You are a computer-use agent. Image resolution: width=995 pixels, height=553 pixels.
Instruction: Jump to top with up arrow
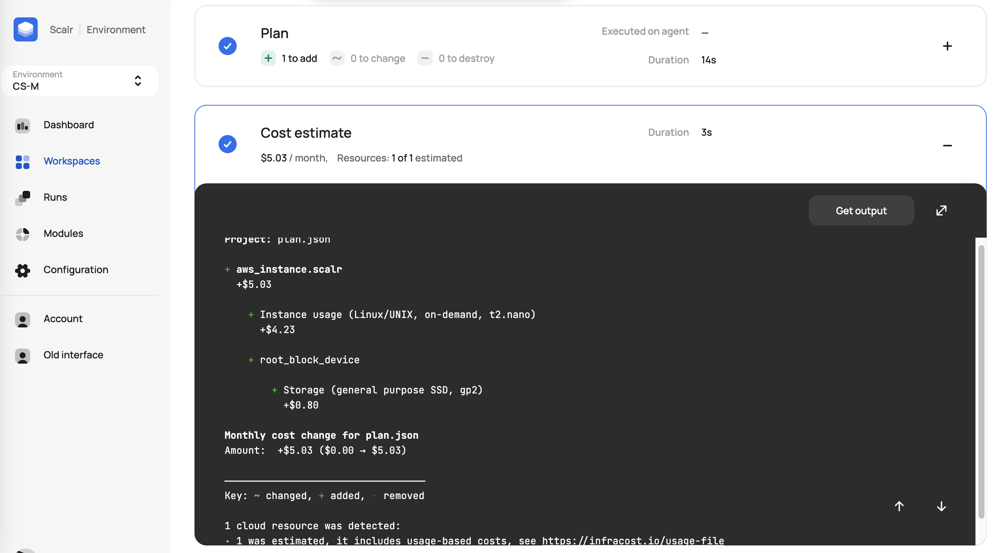pos(899,506)
